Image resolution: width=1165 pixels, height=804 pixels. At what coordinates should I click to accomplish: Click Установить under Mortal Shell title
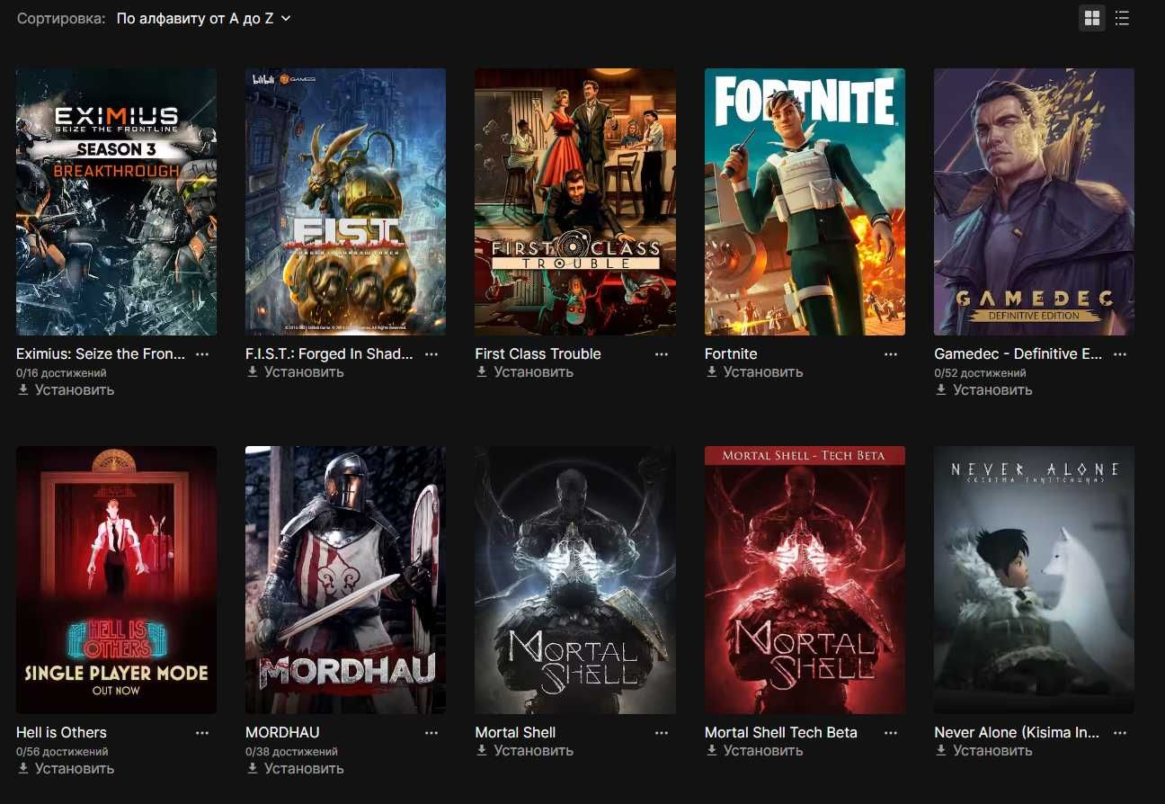524,751
